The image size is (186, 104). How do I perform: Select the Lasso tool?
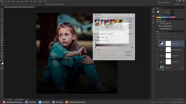click(2, 15)
